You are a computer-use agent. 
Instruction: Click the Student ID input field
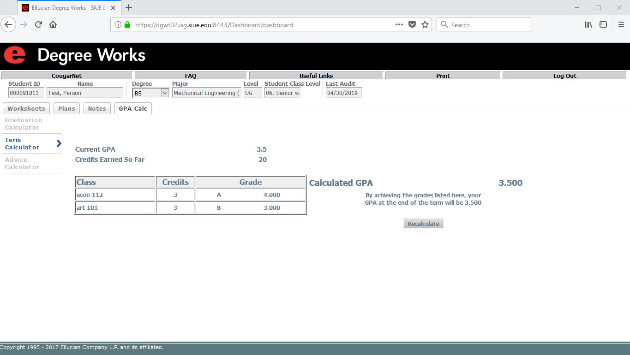coord(26,93)
